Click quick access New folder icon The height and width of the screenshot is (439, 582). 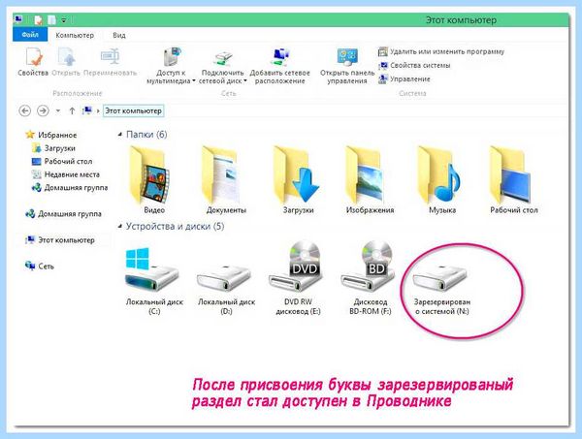52,19
